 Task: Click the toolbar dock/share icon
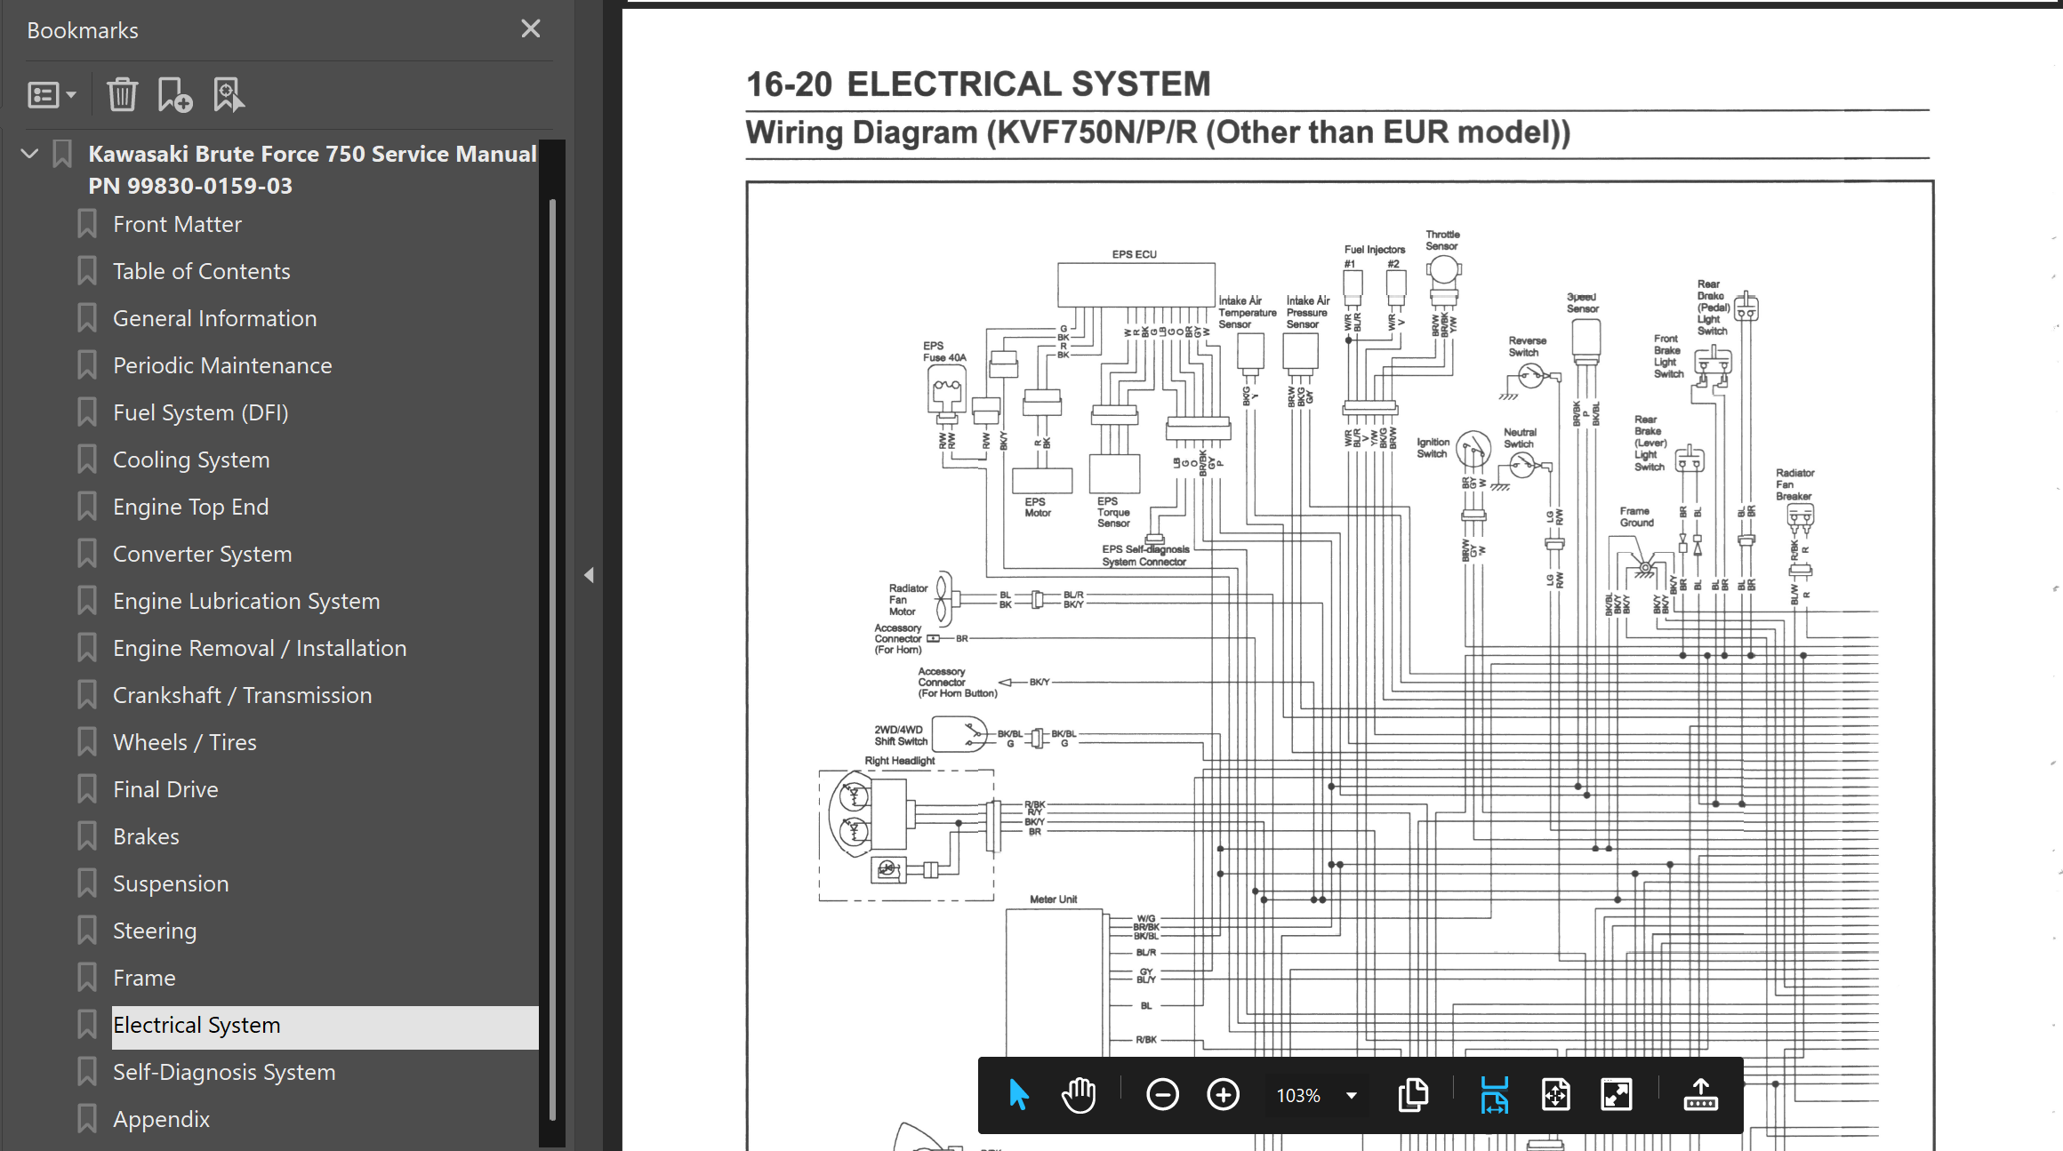(x=1700, y=1095)
